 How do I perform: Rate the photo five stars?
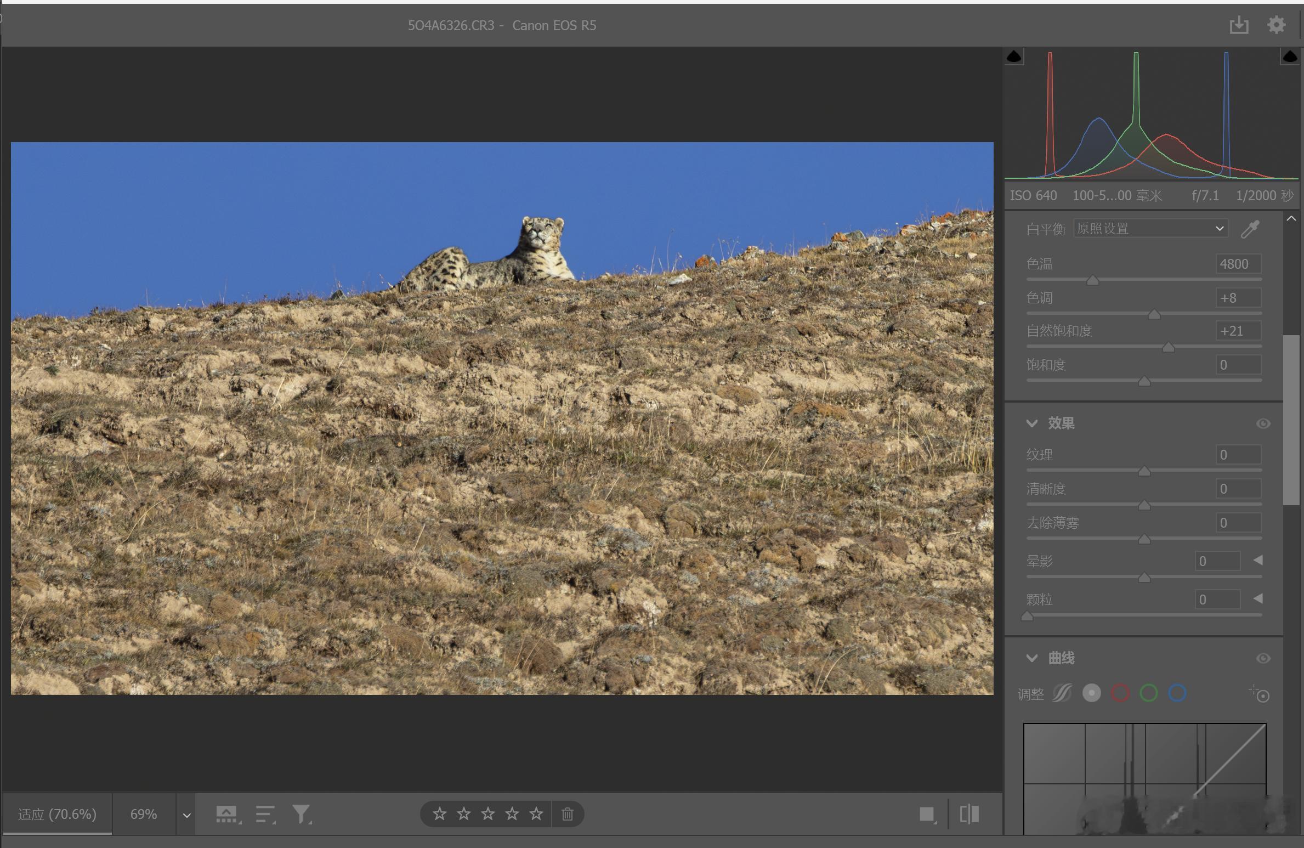(x=536, y=814)
